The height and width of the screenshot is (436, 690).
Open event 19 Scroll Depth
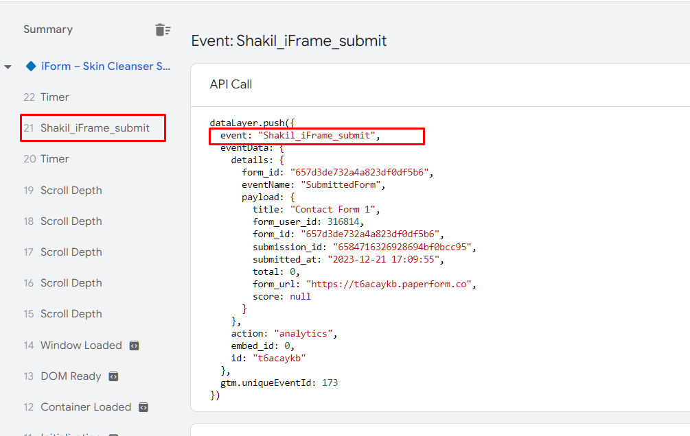pos(71,191)
